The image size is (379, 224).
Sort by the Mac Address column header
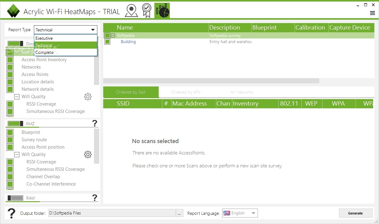[194, 104]
